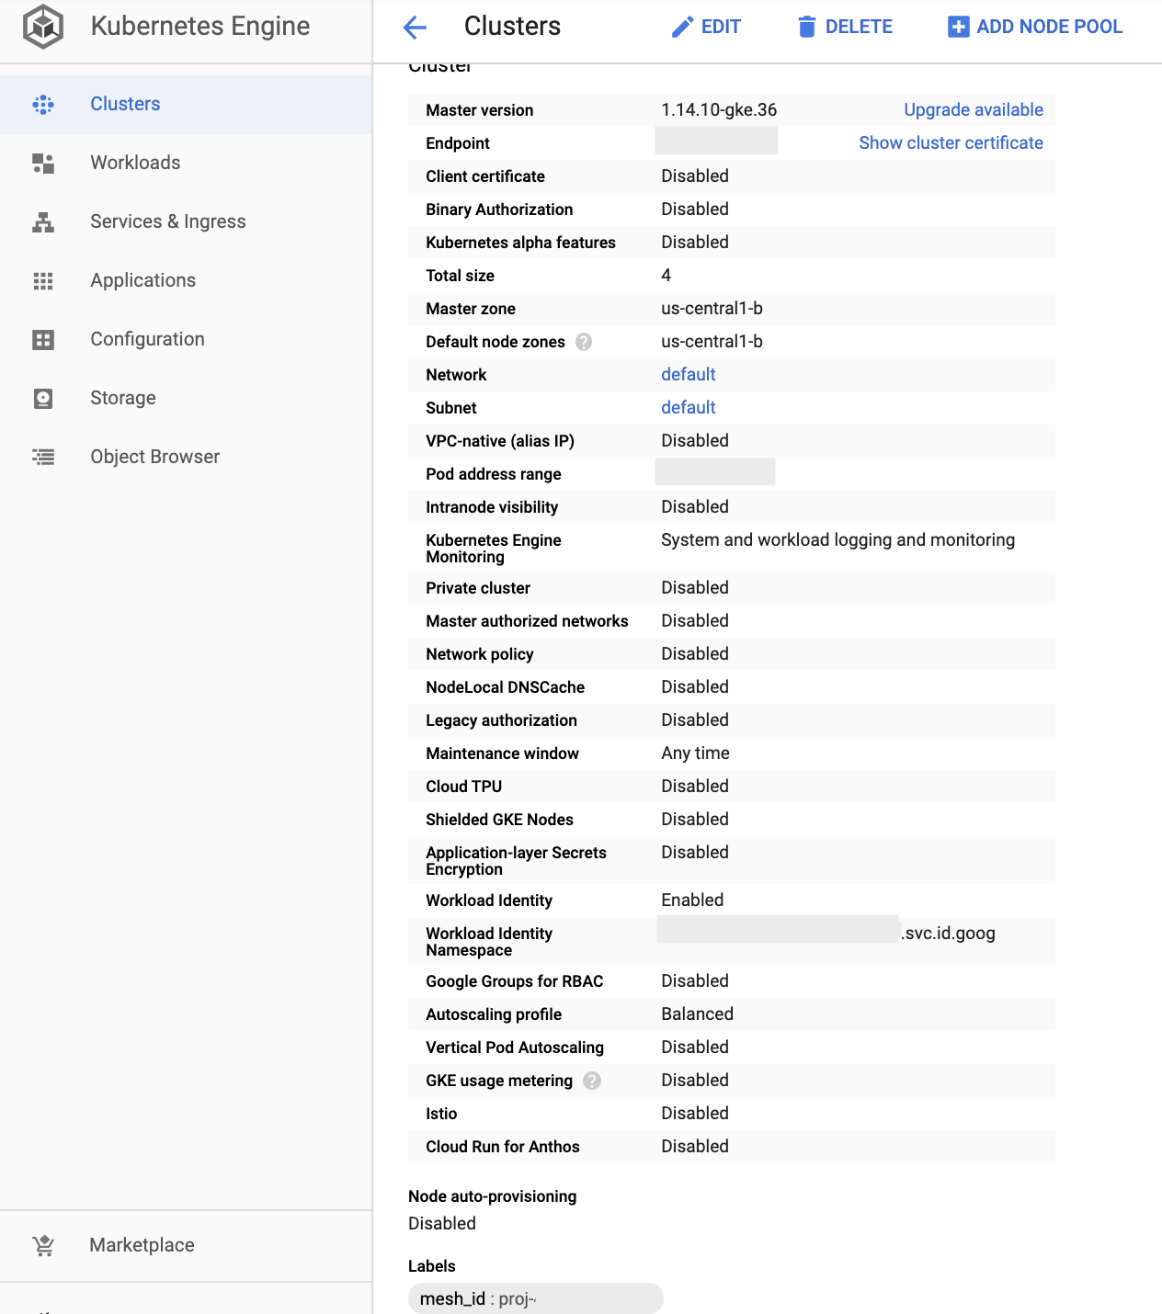Open the Clusters menu item

(186, 104)
